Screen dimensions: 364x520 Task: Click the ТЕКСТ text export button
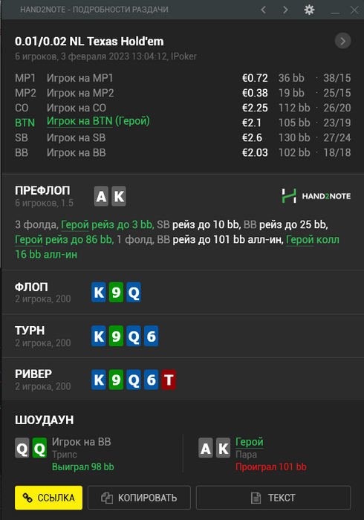273,498
